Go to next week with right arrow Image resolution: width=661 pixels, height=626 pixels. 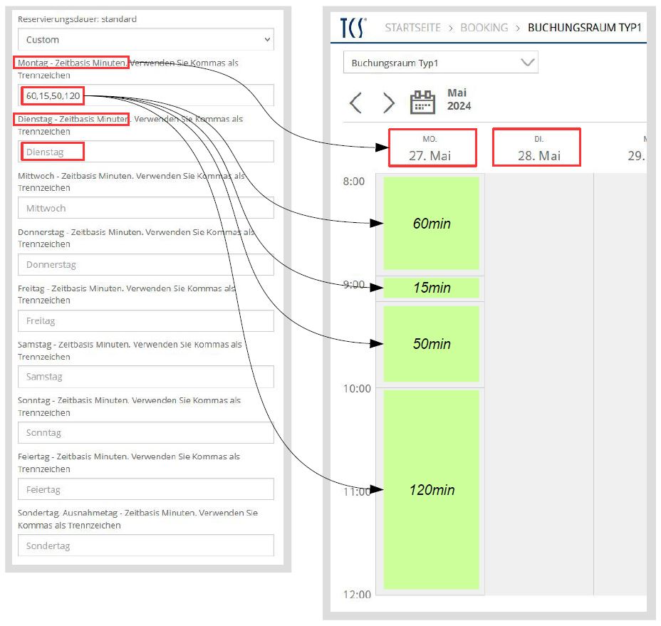tap(388, 103)
